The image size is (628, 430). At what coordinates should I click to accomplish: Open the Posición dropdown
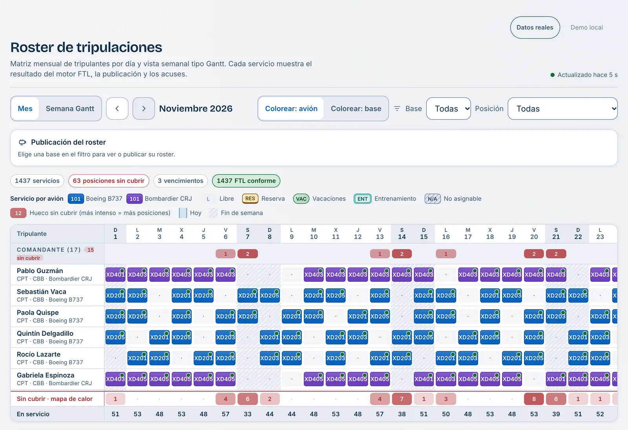point(562,109)
